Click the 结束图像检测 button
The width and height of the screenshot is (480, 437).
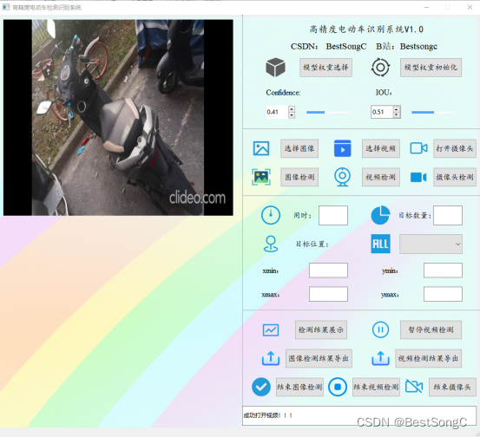pyautogui.click(x=299, y=388)
